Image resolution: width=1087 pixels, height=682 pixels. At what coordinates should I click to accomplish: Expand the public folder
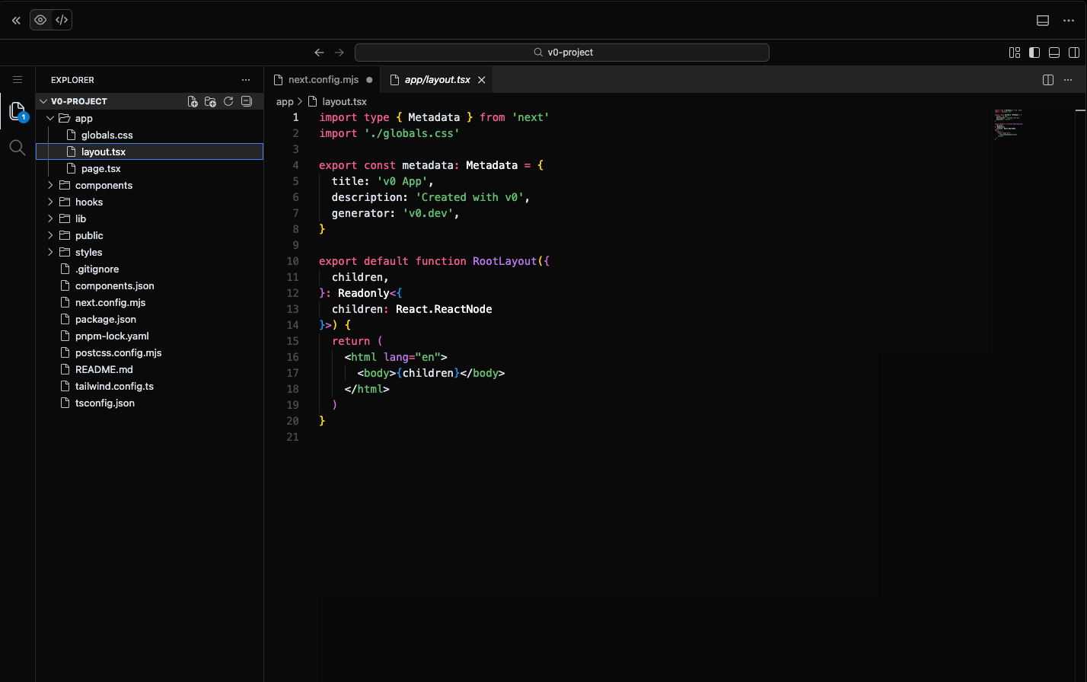click(89, 236)
